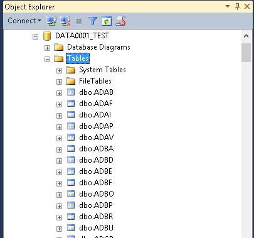Open the Object Explorer window position dropdown
The height and width of the screenshot is (238, 254).
pos(228,6)
